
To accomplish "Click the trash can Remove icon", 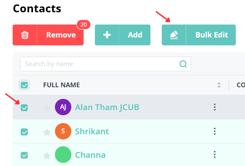I will click(x=25, y=35).
